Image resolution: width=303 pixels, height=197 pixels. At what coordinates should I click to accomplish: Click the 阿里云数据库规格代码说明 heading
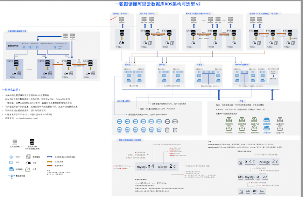[x=130, y=140]
